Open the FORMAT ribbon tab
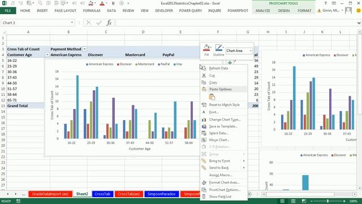 point(304,11)
